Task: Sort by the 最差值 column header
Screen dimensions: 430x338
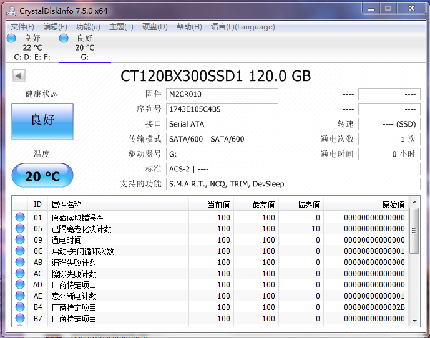Action: 256,204
